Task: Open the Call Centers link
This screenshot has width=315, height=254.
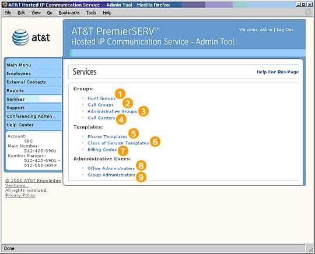Action: coord(101,118)
